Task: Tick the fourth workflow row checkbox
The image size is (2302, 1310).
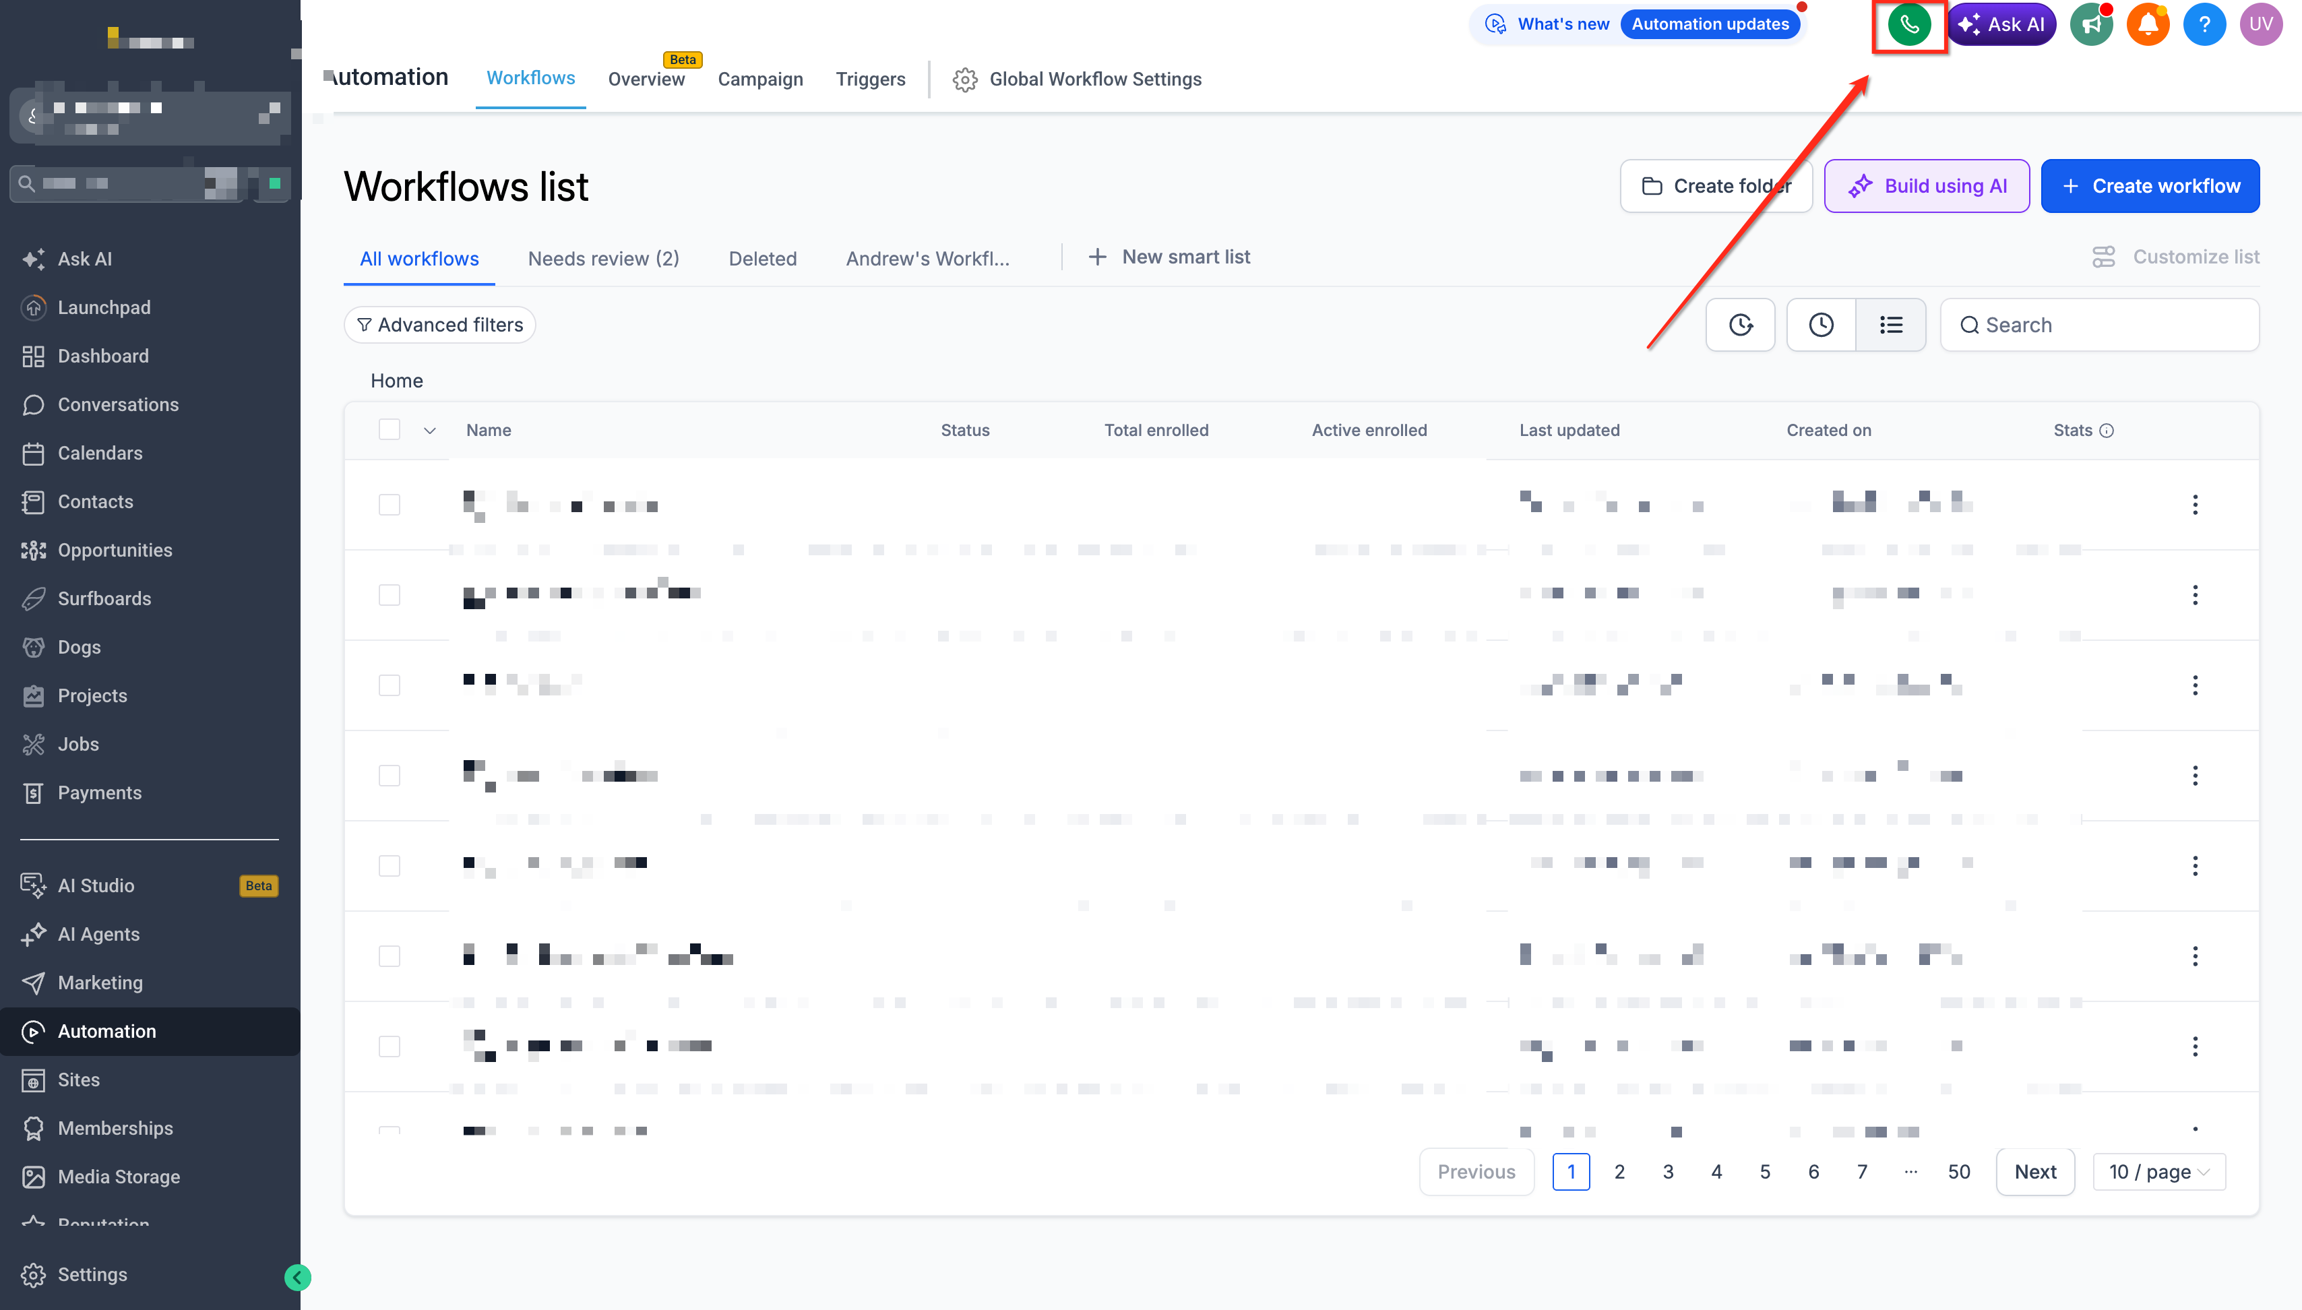Action: pyautogui.click(x=390, y=776)
